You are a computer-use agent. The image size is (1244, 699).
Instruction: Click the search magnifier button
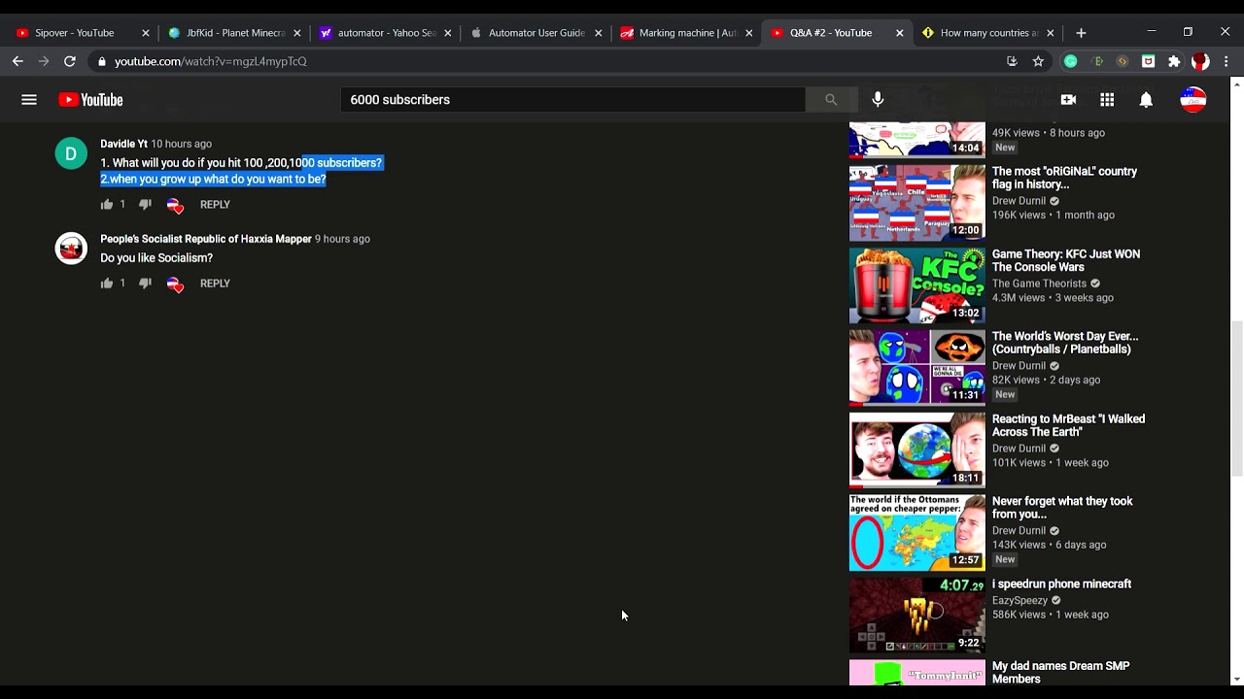(831, 100)
